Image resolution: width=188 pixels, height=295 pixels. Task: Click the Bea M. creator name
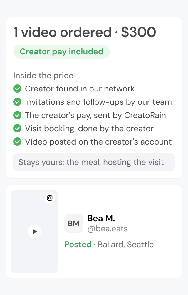pos(101,218)
